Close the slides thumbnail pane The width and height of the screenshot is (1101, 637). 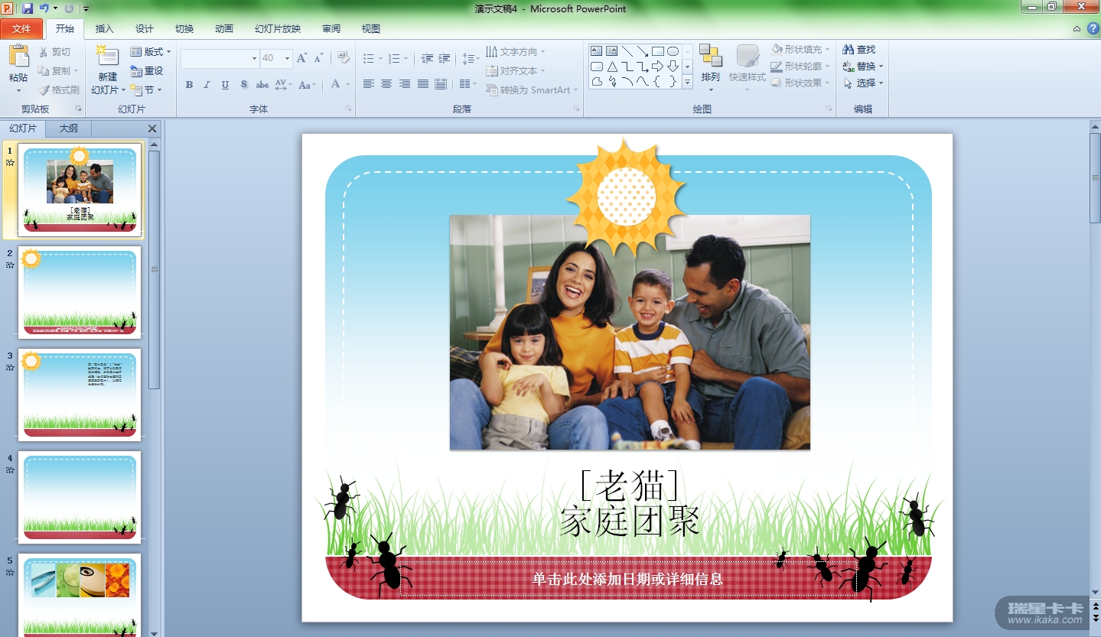[x=152, y=129]
